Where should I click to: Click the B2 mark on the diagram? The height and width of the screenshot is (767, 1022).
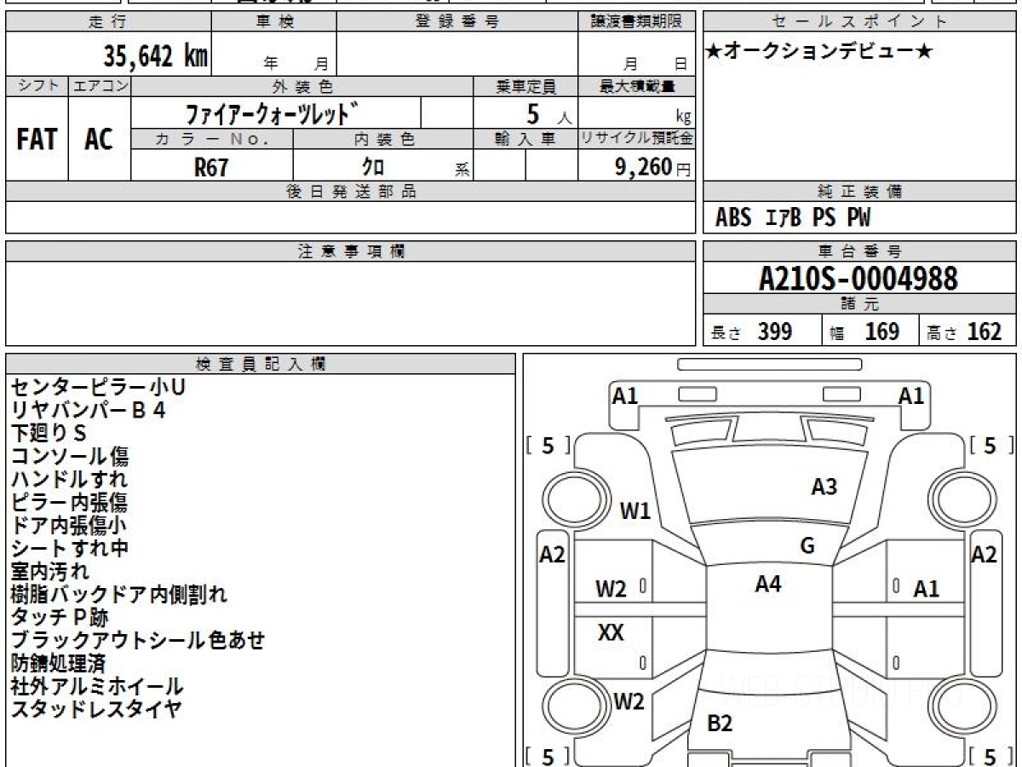click(720, 724)
